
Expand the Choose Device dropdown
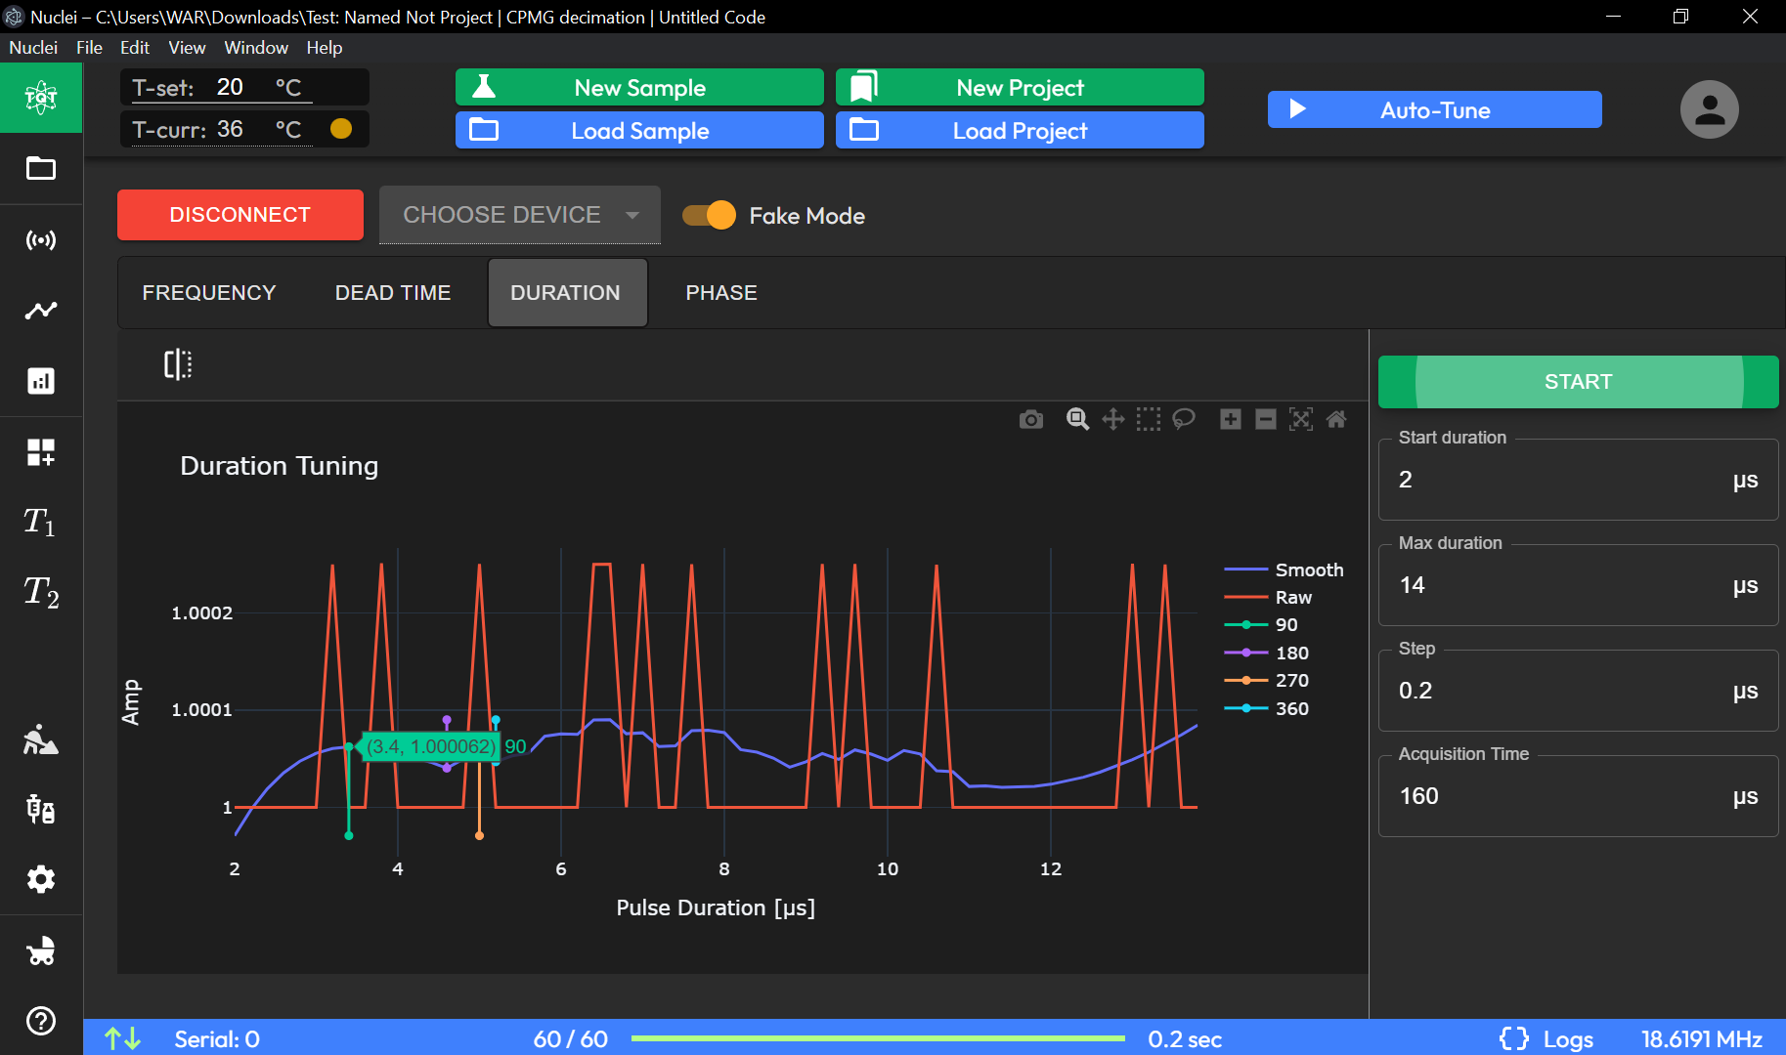[520, 215]
